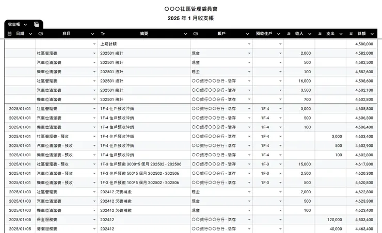Click the 4,622,800 balance cell

(x=361, y=192)
